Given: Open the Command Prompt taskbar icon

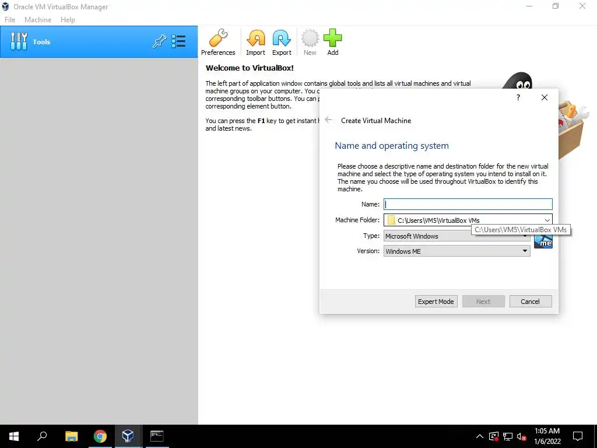Looking at the screenshot, I should click(156, 436).
